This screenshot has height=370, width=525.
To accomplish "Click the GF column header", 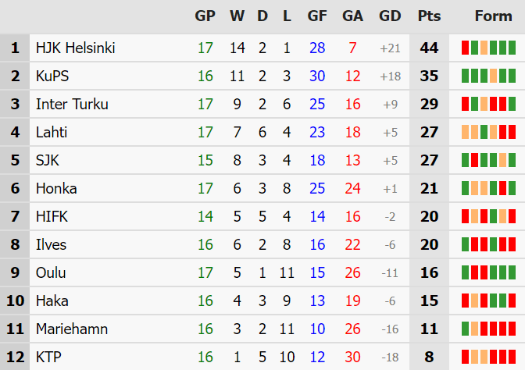I will point(317,16).
